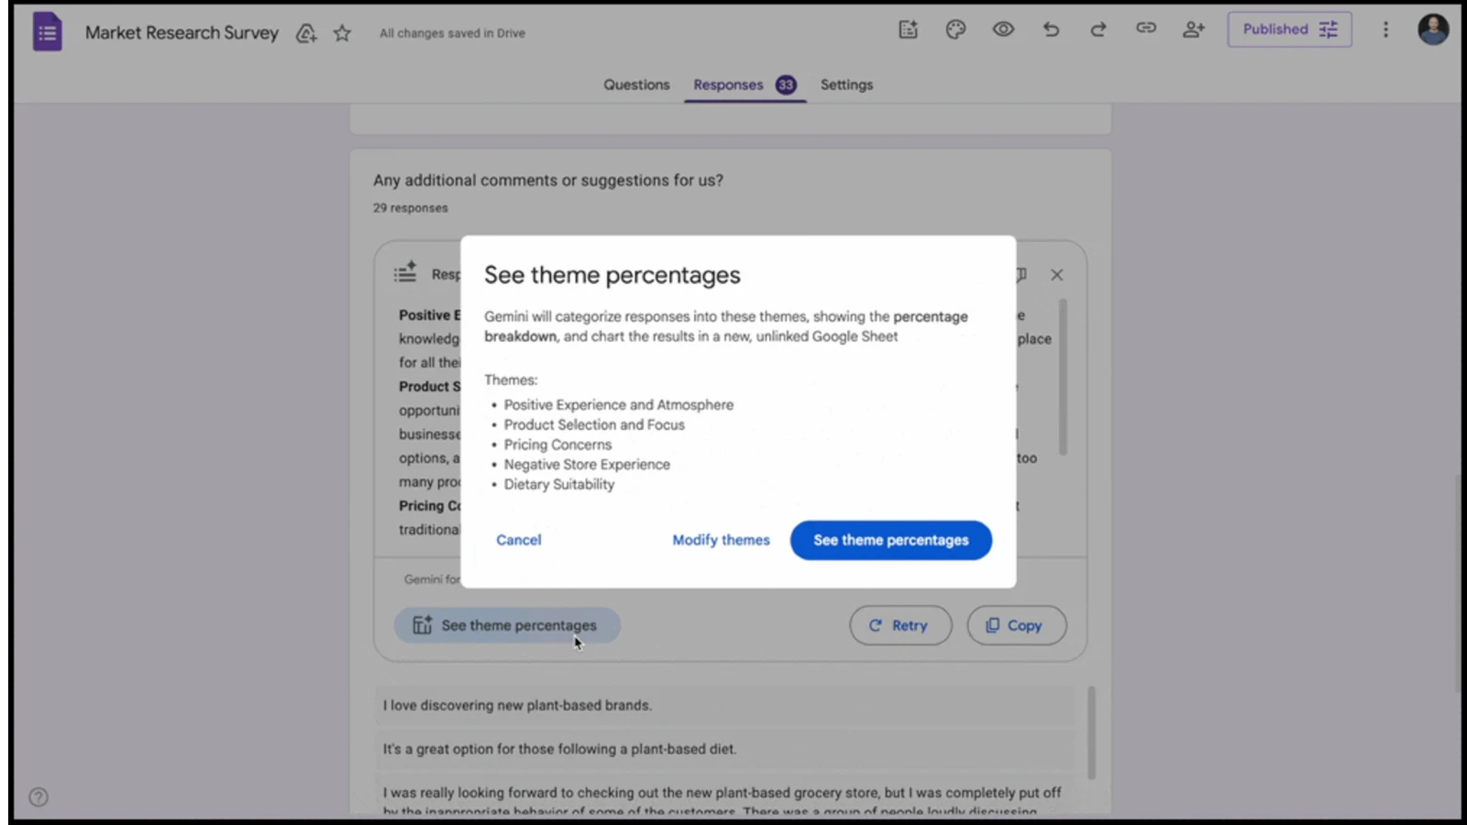Add collaborators with the person-plus icon
The width and height of the screenshot is (1467, 825).
tap(1194, 29)
